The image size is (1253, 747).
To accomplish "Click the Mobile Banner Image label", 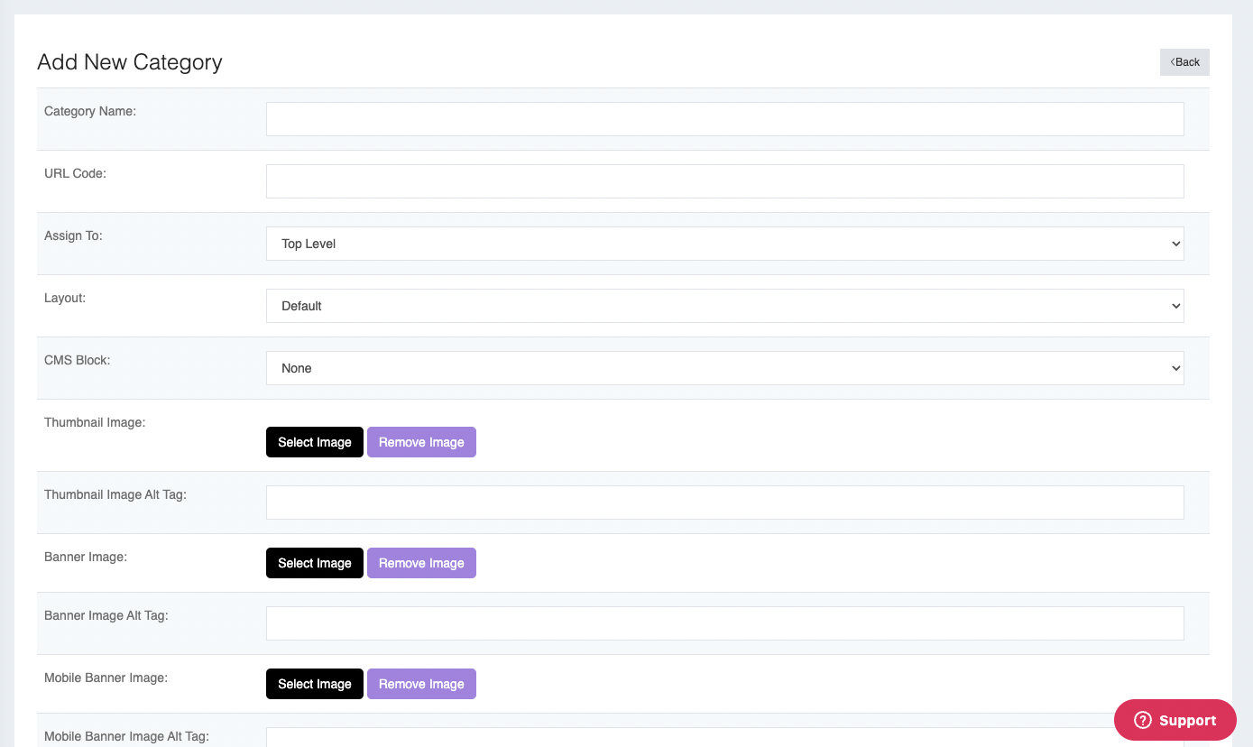I will tap(106, 678).
